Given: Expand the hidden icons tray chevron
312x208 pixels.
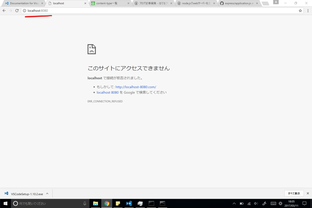Looking at the screenshot, I should click(234, 203).
